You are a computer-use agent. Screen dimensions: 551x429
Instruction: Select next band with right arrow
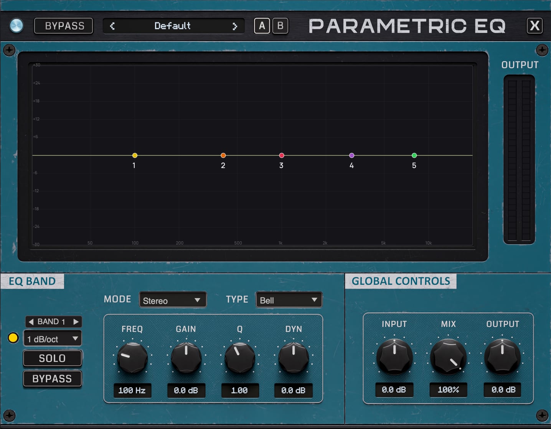click(x=76, y=322)
